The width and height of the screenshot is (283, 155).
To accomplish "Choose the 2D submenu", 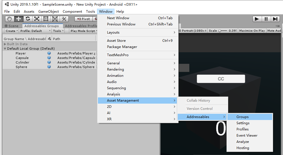I will tap(138, 107).
